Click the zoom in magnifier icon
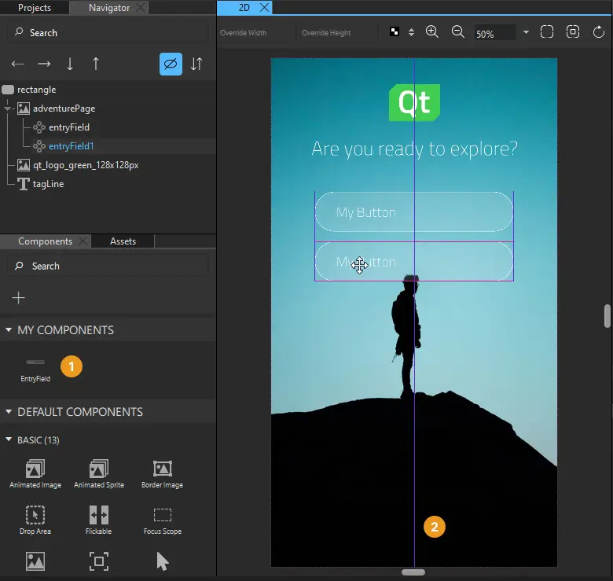 tap(432, 32)
